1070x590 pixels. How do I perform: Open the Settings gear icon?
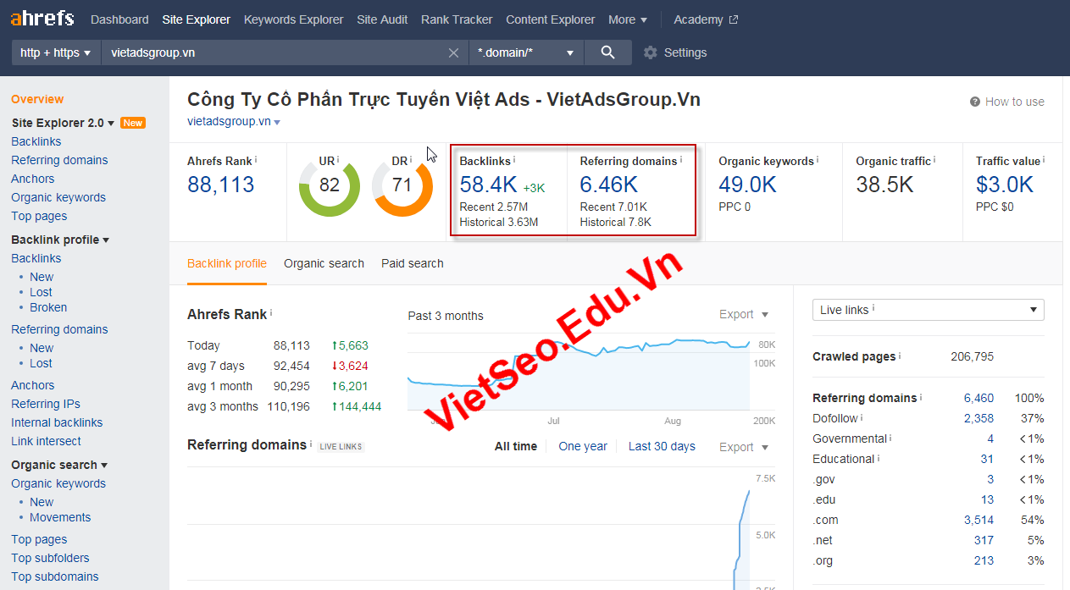coord(651,52)
